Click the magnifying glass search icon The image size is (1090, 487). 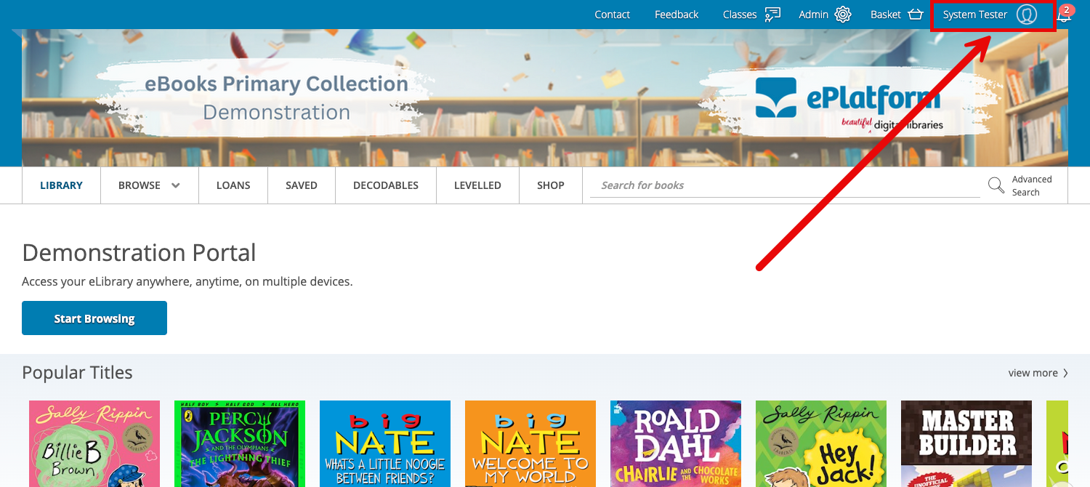pos(996,185)
